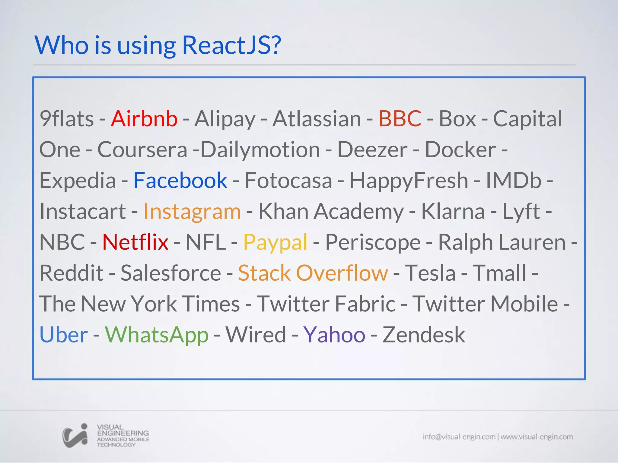The width and height of the screenshot is (618, 463).
Task: Click the Khan Academy text
Action: click(331, 211)
